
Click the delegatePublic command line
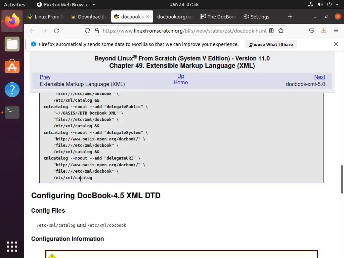click(96, 106)
